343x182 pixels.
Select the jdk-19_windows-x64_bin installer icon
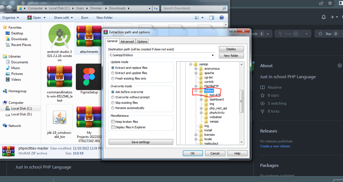point(60,117)
